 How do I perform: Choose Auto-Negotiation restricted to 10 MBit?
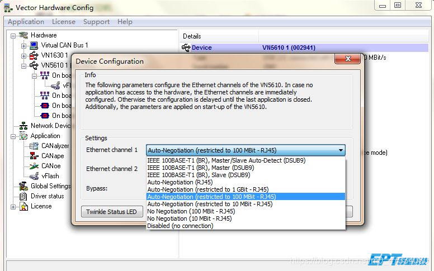tap(246, 204)
